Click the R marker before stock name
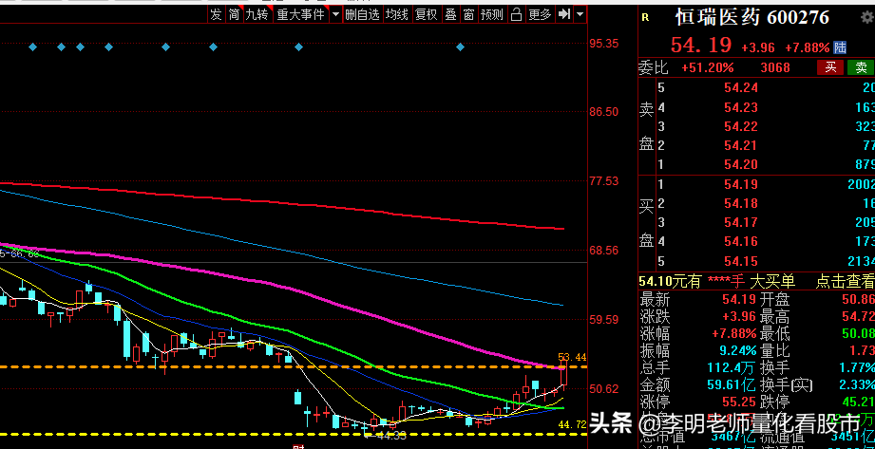Screen dimensions: 875x449 (x=645, y=18)
